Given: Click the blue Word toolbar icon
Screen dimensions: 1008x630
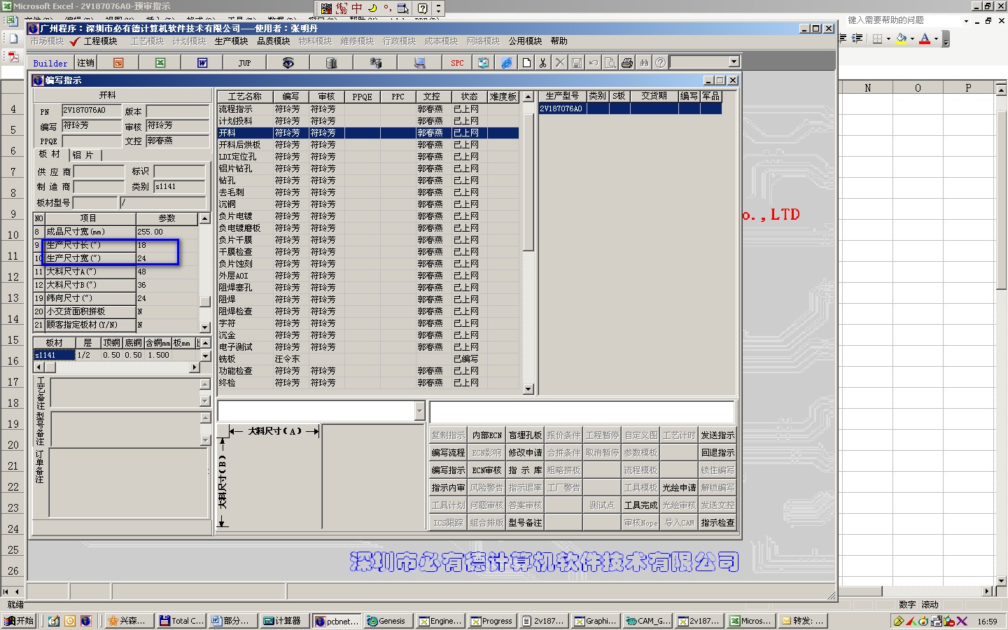Looking at the screenshot, I should [202, 63].
